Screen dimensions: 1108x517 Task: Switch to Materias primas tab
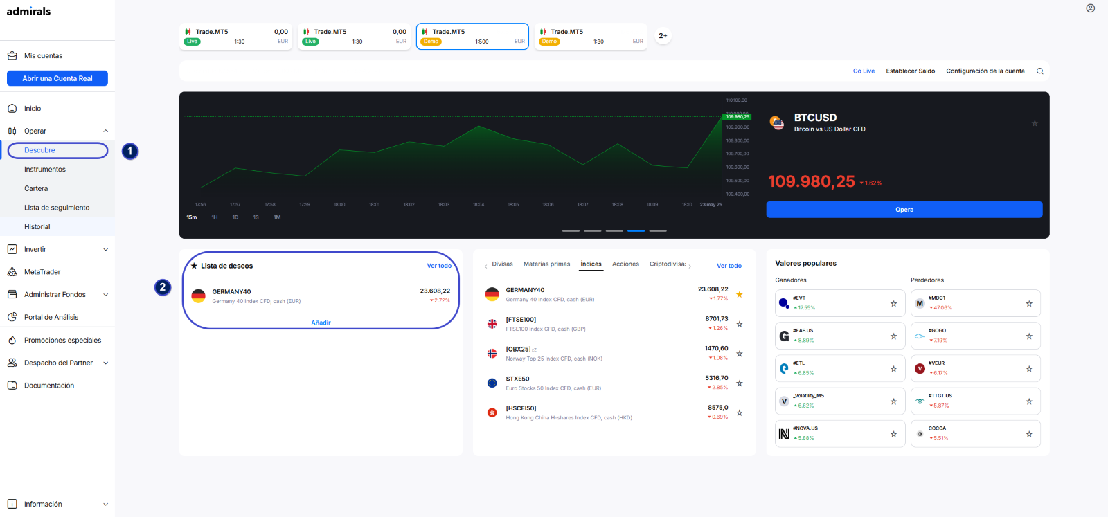click(x=546, y=264)
